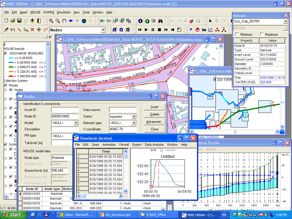Pause the result animation
This screenshot has height=219, width=292.
[x=153, y=30]
